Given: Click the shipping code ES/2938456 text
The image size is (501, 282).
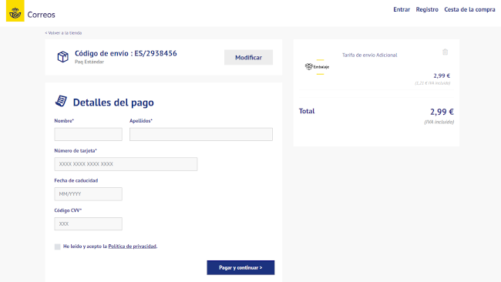Looking at the screenshot, I should (156, 53).
